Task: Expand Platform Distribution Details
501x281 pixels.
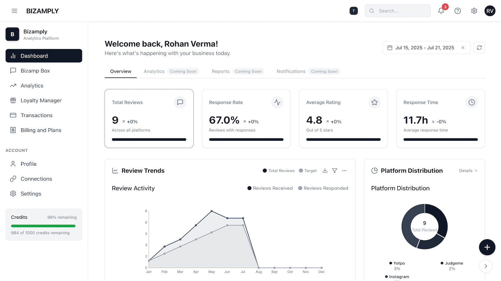Action: click(468, 171)
